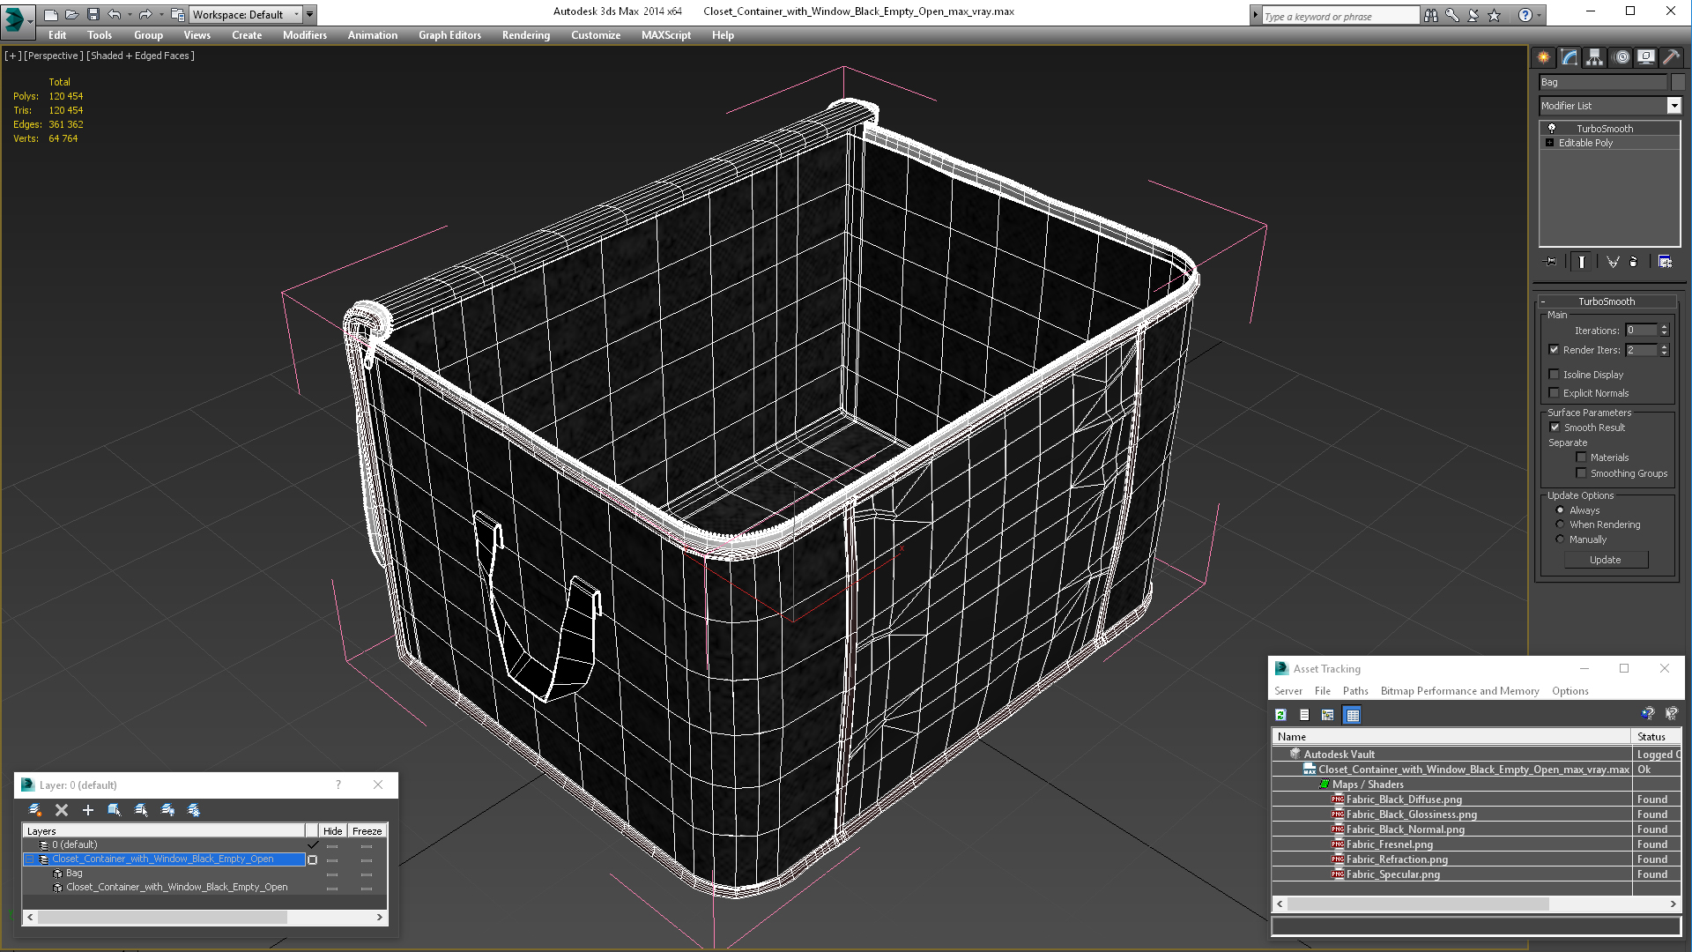Refresh asset tracking list icon
This screenshot has width=1692, height=952.
1281,715
